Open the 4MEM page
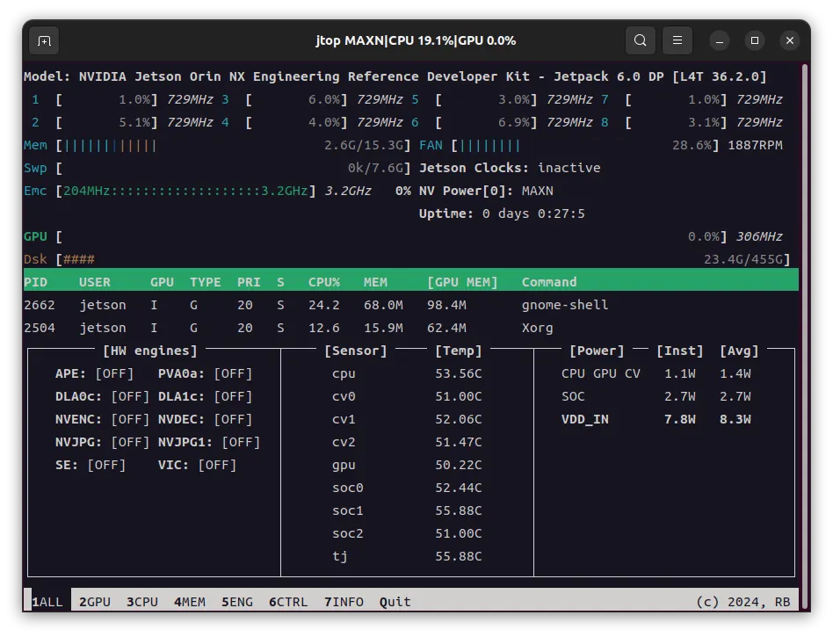This screenshot has width=833, height=637. click(190, 602)
